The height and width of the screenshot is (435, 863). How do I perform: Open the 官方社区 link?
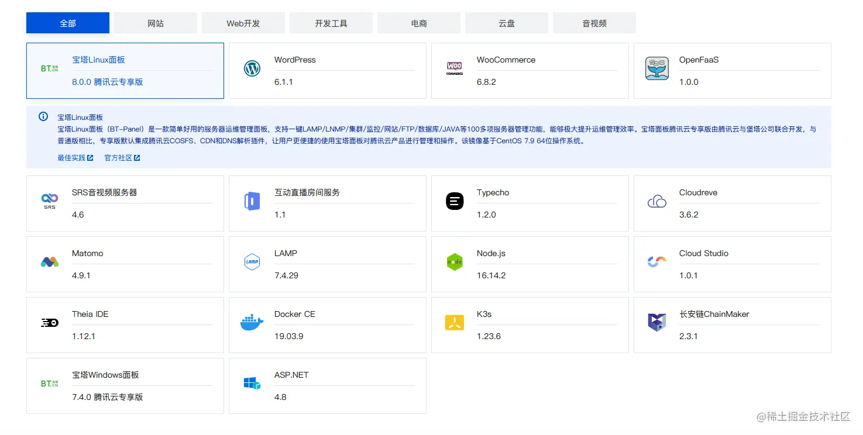[x=118, y=158]
